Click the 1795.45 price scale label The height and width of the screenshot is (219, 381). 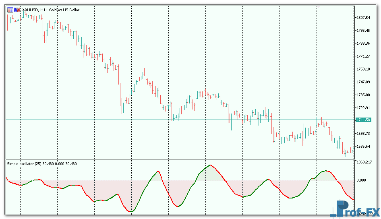click(363, 31)
